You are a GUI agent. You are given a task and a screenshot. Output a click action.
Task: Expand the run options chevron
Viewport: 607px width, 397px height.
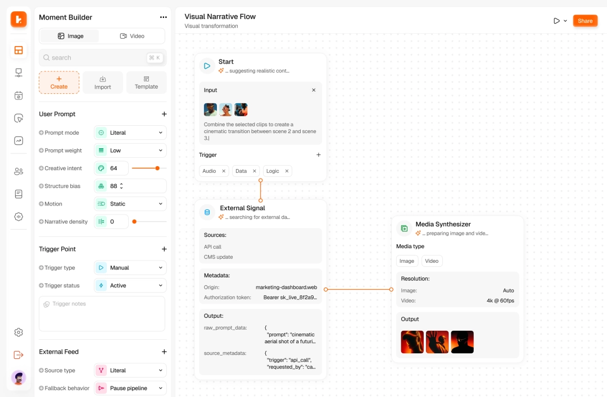pos(565,21)
